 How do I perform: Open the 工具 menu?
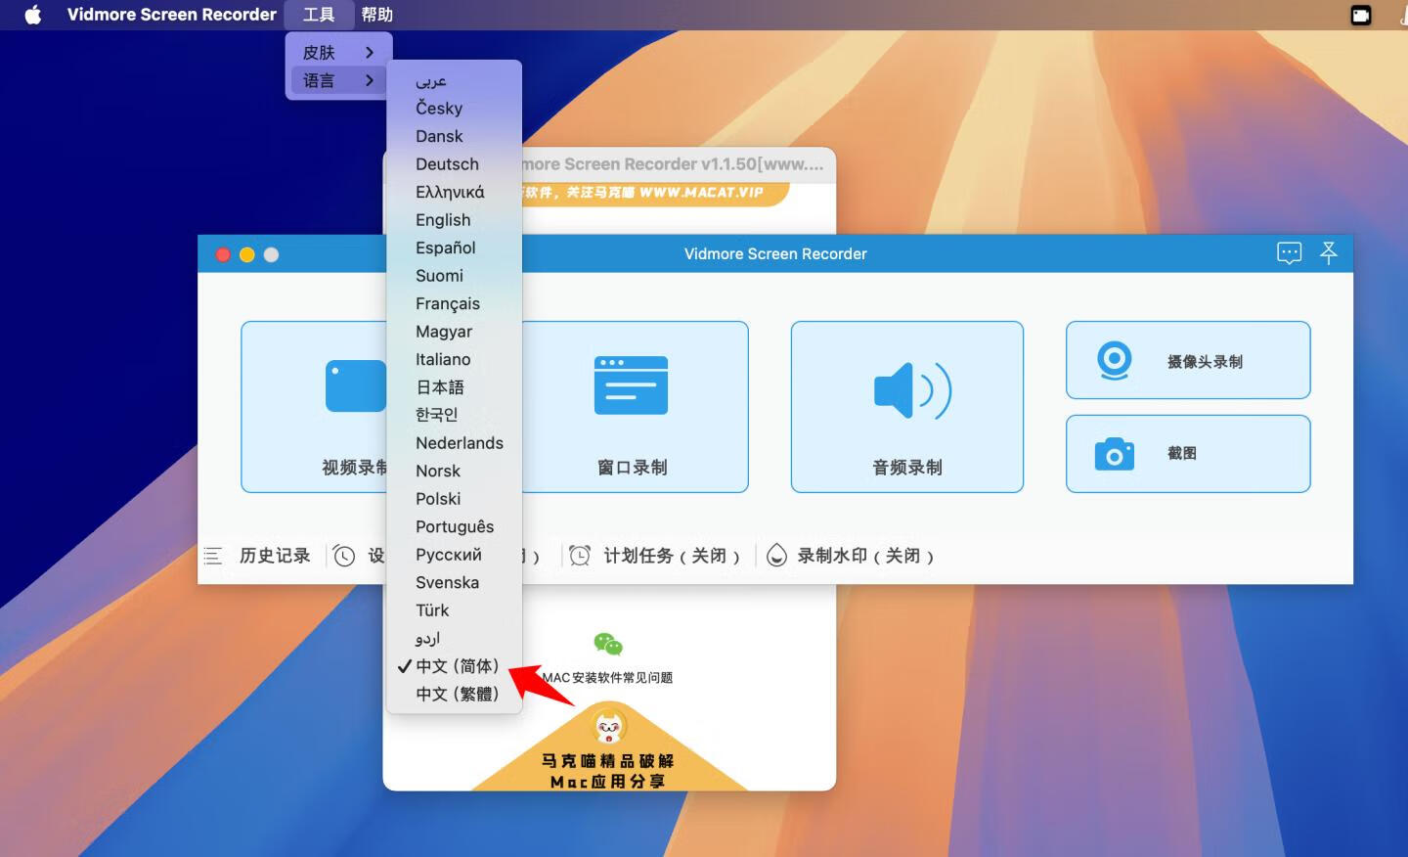(319, 15)
